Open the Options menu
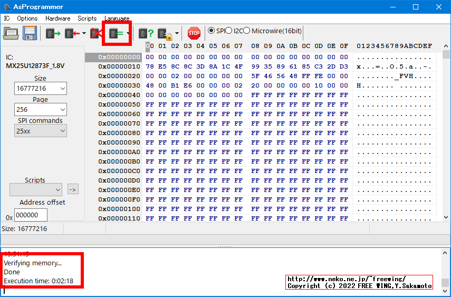Image resolution: width=451 pixels, height=297 pixels. tap(27, 18)
